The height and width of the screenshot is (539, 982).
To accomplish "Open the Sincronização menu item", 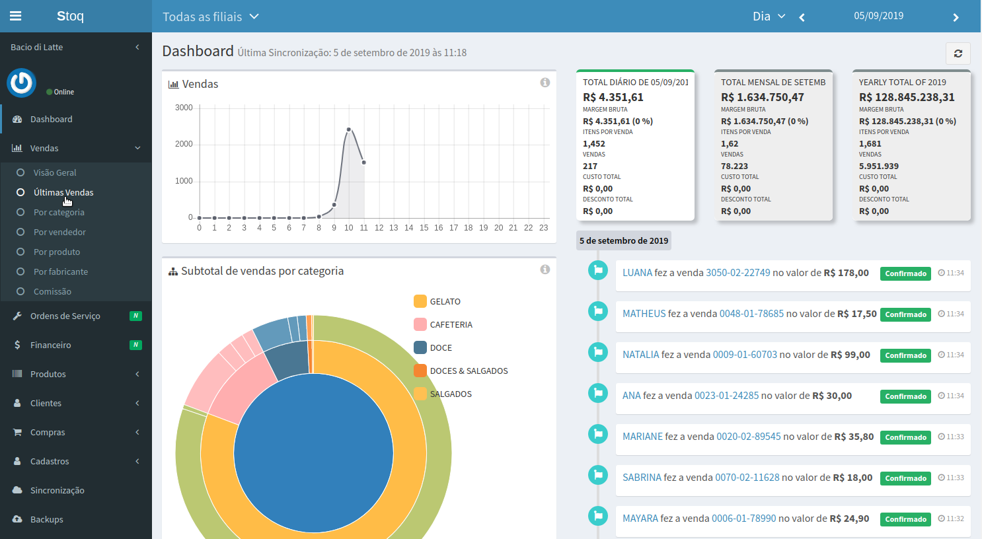I will click(x=76, y=491).
